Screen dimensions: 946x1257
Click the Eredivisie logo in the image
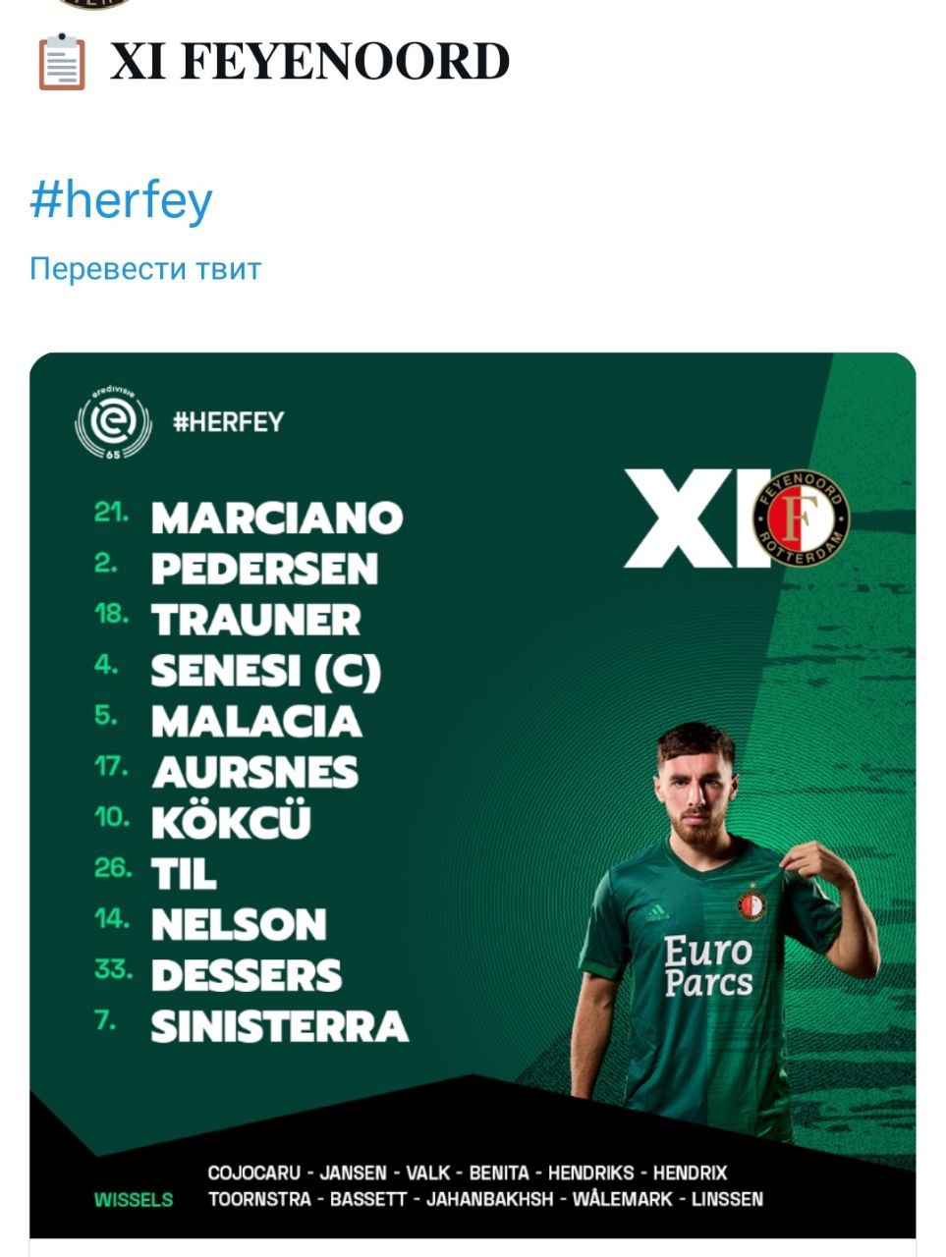(x=113, y=423)
